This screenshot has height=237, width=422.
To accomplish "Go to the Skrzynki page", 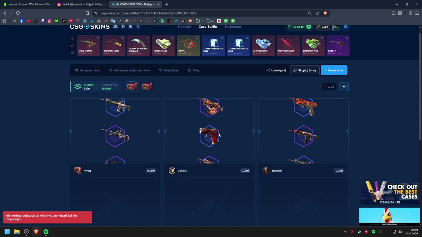I will pos(184,27).
